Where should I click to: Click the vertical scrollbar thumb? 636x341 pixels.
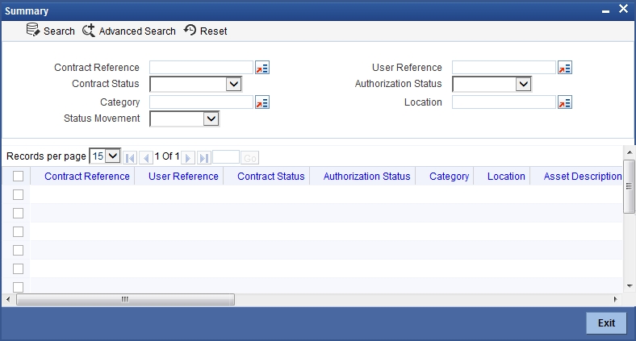(629, 186)
